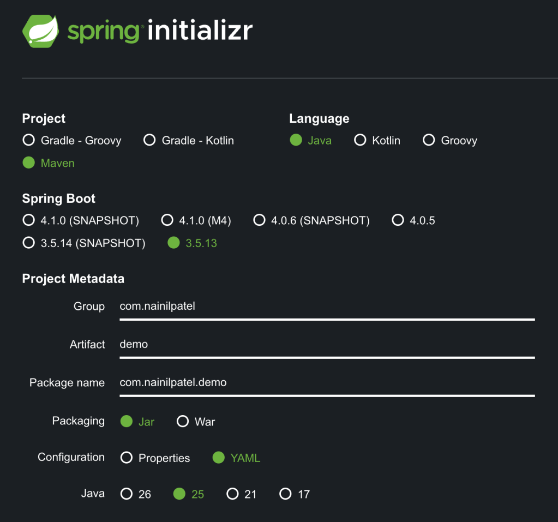Focus the Artifact text field
The width and height of the screenshot is (558, 522).
[x=326, y=345]
